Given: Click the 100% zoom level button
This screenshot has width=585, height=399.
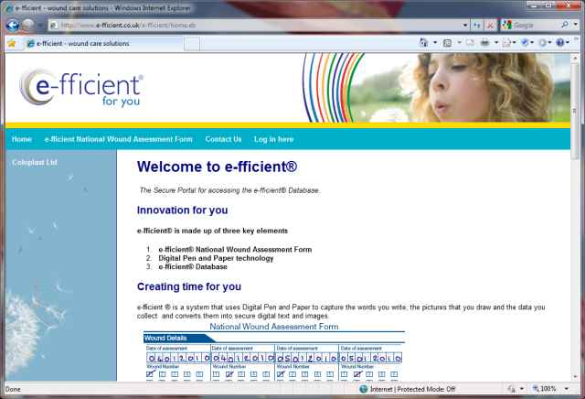Looking at the screenshot, I should 545,389.
